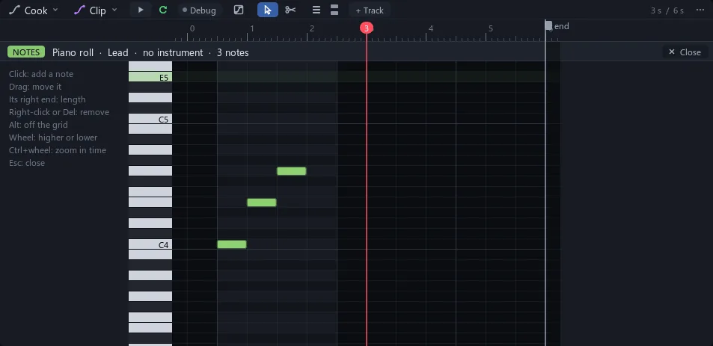Click the 'Lead' track name text
Viewport: 713px width, 346px height.
pos(117,52)
